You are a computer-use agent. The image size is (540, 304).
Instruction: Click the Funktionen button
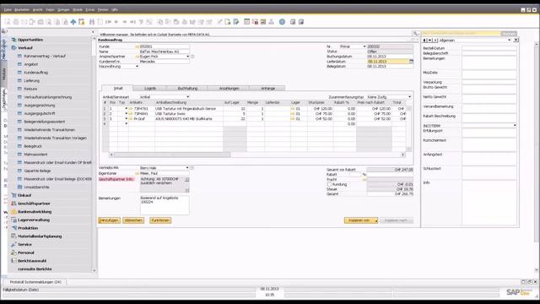coord(160,220)
